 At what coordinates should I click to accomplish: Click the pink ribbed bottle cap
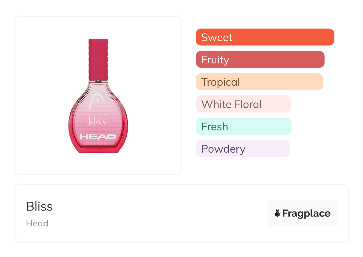click(x=98, y=59)
